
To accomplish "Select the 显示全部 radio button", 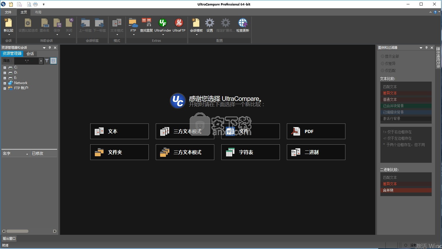I will click(383, 56).
